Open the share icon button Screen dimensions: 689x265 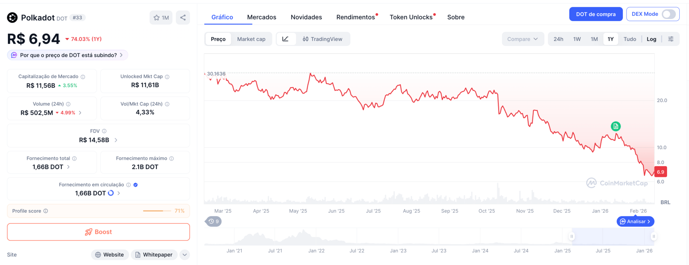[183, 18]
